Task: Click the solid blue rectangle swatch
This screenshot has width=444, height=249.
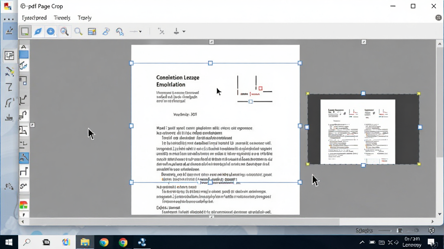Action: [x=24, y=54]
